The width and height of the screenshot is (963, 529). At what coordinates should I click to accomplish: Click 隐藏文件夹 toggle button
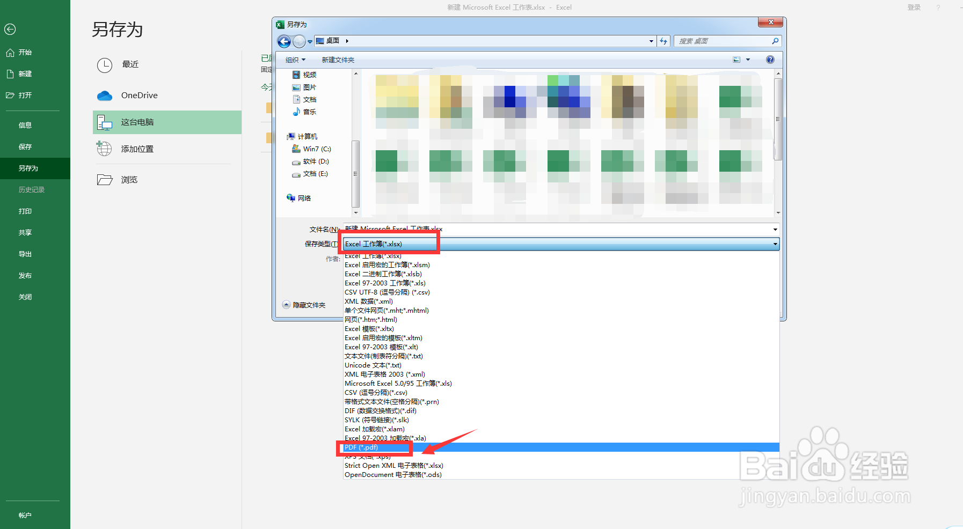click(304, 305)
